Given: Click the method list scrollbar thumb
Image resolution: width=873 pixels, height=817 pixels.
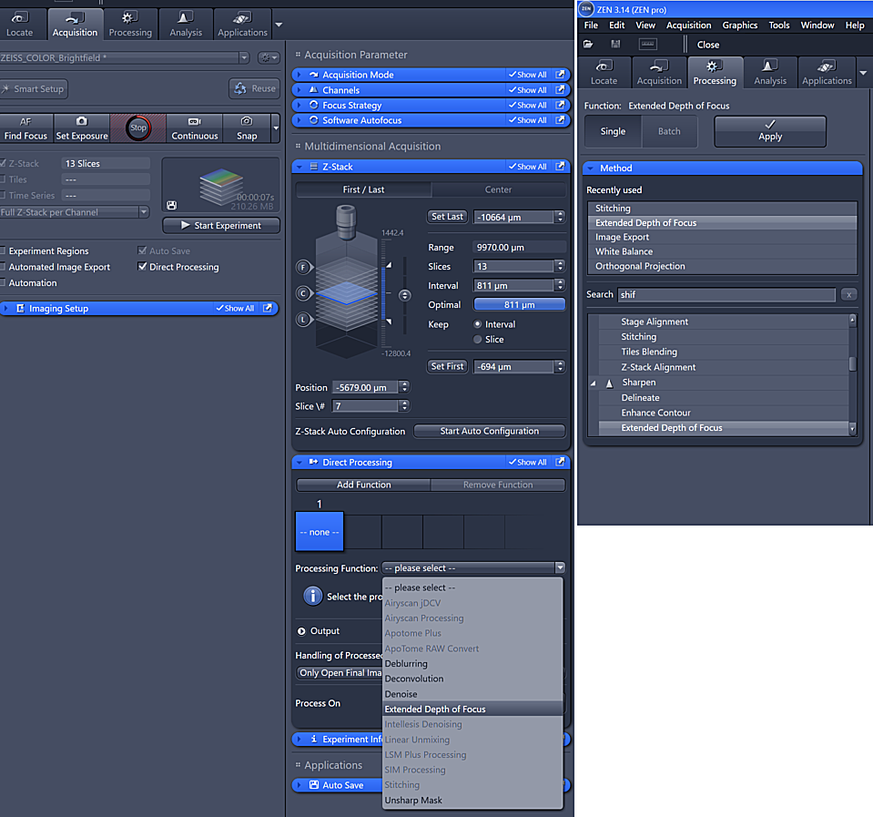Looking at the screenshot, I should coord(852,363).
